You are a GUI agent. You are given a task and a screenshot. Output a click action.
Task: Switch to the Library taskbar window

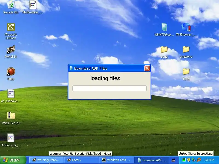click(81, 160)
